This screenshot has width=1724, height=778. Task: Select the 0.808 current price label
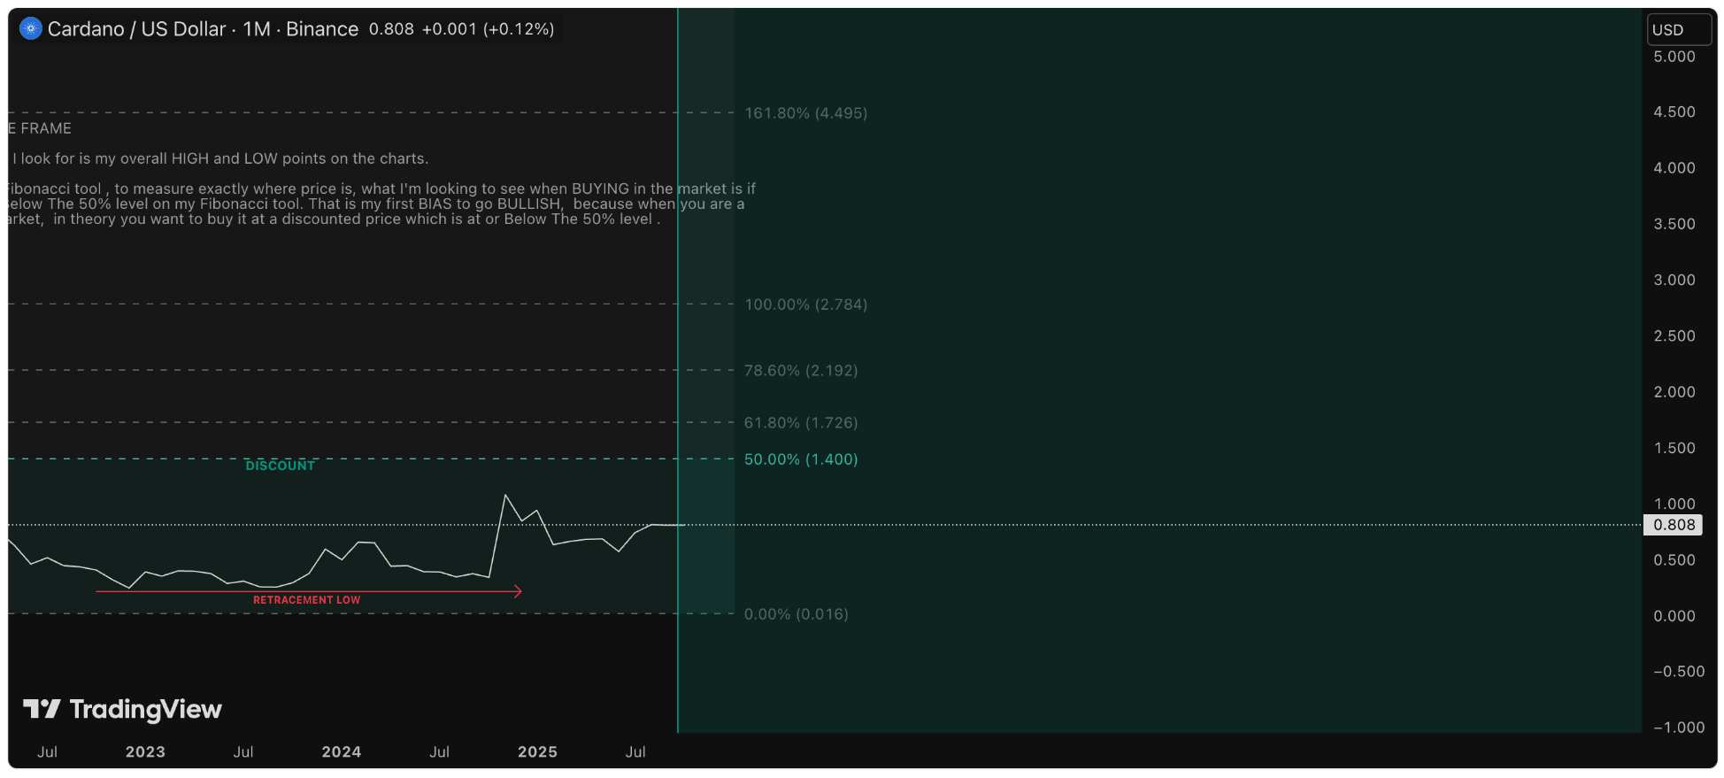pos(1674,525)
